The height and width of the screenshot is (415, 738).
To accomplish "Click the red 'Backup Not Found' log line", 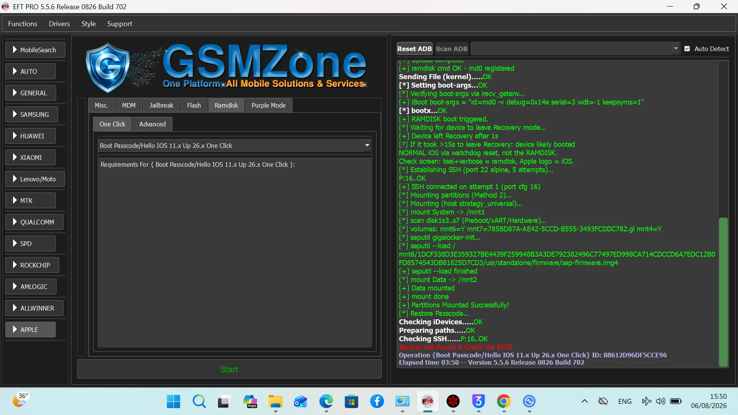I will (x=455, y=347).
